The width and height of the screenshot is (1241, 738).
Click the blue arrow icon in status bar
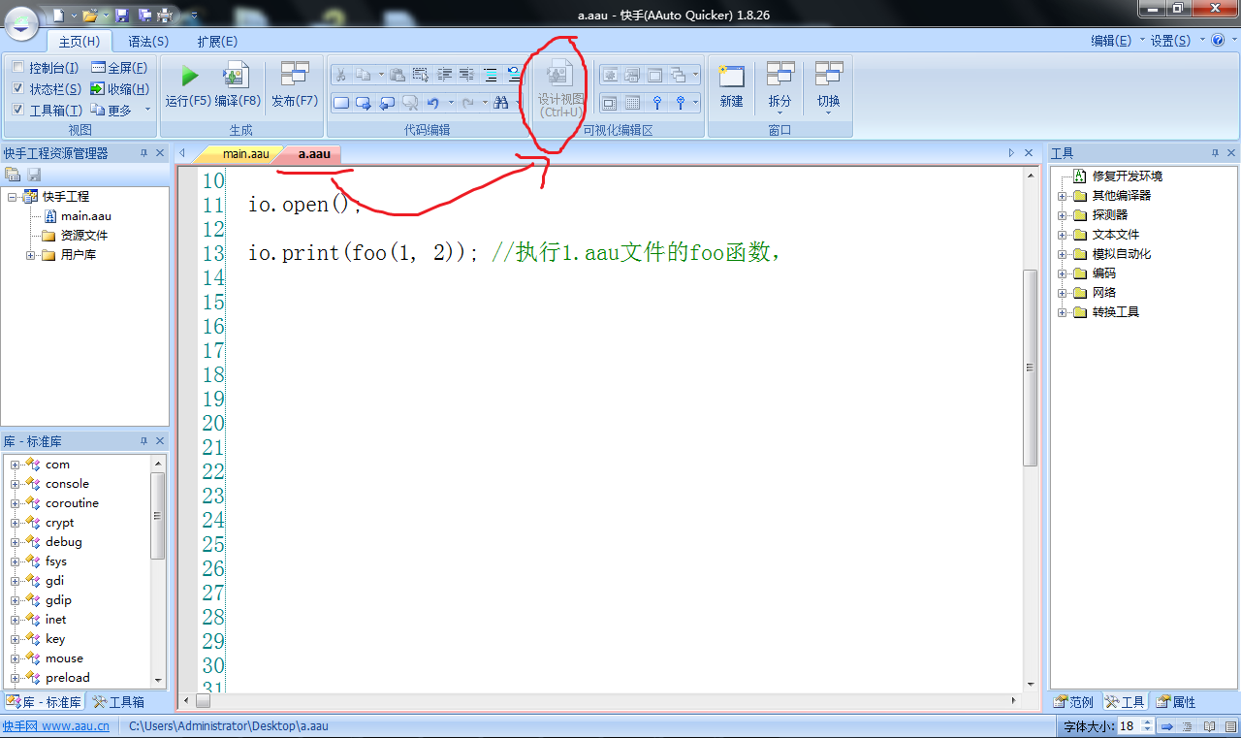pos(1167,726)
